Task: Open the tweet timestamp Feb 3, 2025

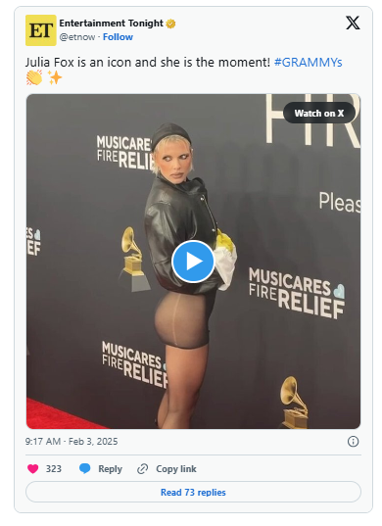Action: pyautogui.click(x=72, y=441)
